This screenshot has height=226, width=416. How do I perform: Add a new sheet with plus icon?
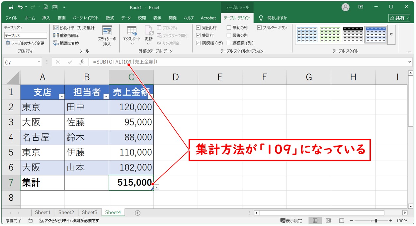click(x=137, y=213)
